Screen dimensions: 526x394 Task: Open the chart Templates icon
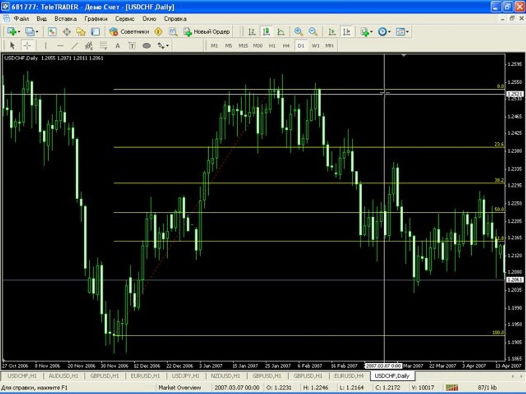tap(401, 32)
